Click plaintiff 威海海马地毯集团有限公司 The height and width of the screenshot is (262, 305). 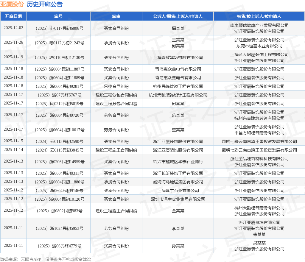178,182
